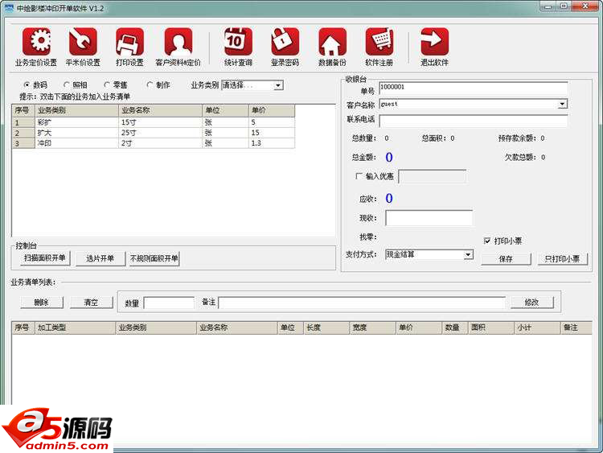Focus the 联系电话 input field

click(x=474, y=120)
